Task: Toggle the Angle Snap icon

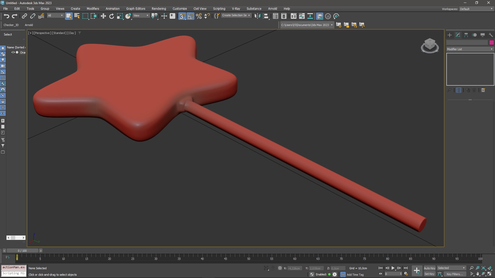Action: tap(191, 16)
